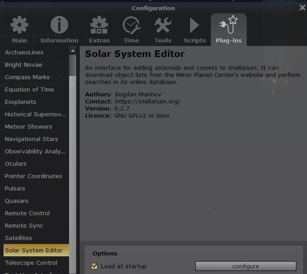The height and width of the screenshot is (274, 307).
Task: Open the Scripts play-arrow icon
Action: tap(194, 25)
